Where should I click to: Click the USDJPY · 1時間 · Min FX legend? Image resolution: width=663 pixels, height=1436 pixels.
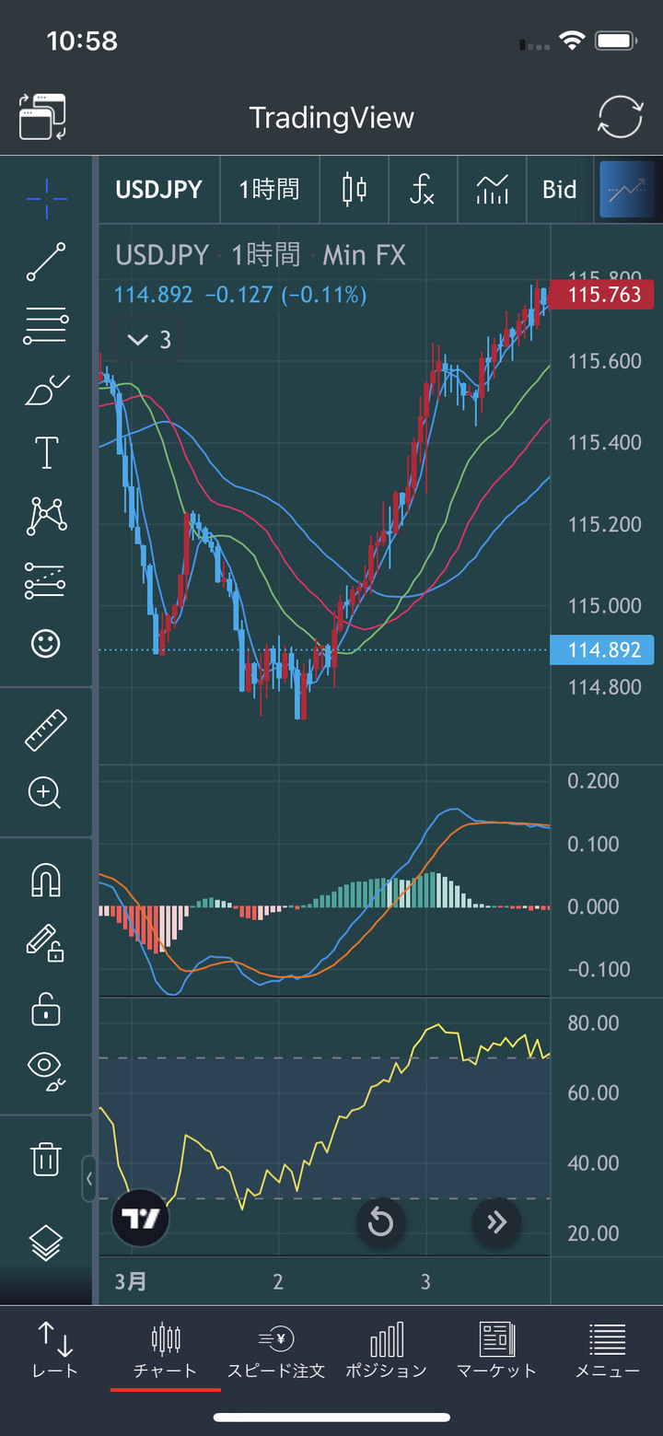(x=261, y=255)
